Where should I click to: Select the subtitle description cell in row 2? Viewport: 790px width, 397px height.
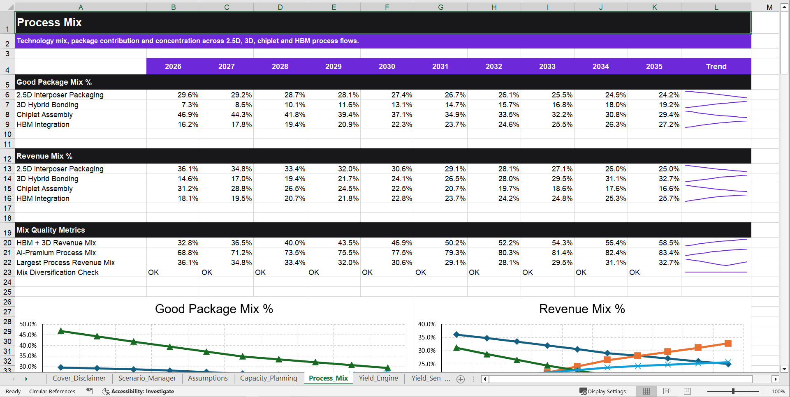click(x=383, y=41)
